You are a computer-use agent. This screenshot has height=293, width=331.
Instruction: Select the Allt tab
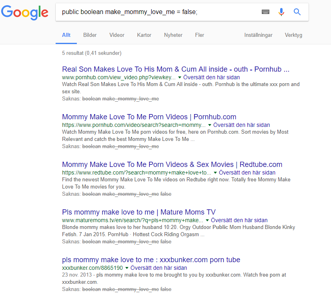click(66, 35)
